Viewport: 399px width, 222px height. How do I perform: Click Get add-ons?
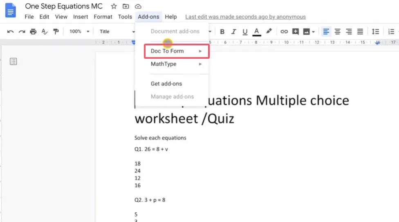(x=166, y=84)
